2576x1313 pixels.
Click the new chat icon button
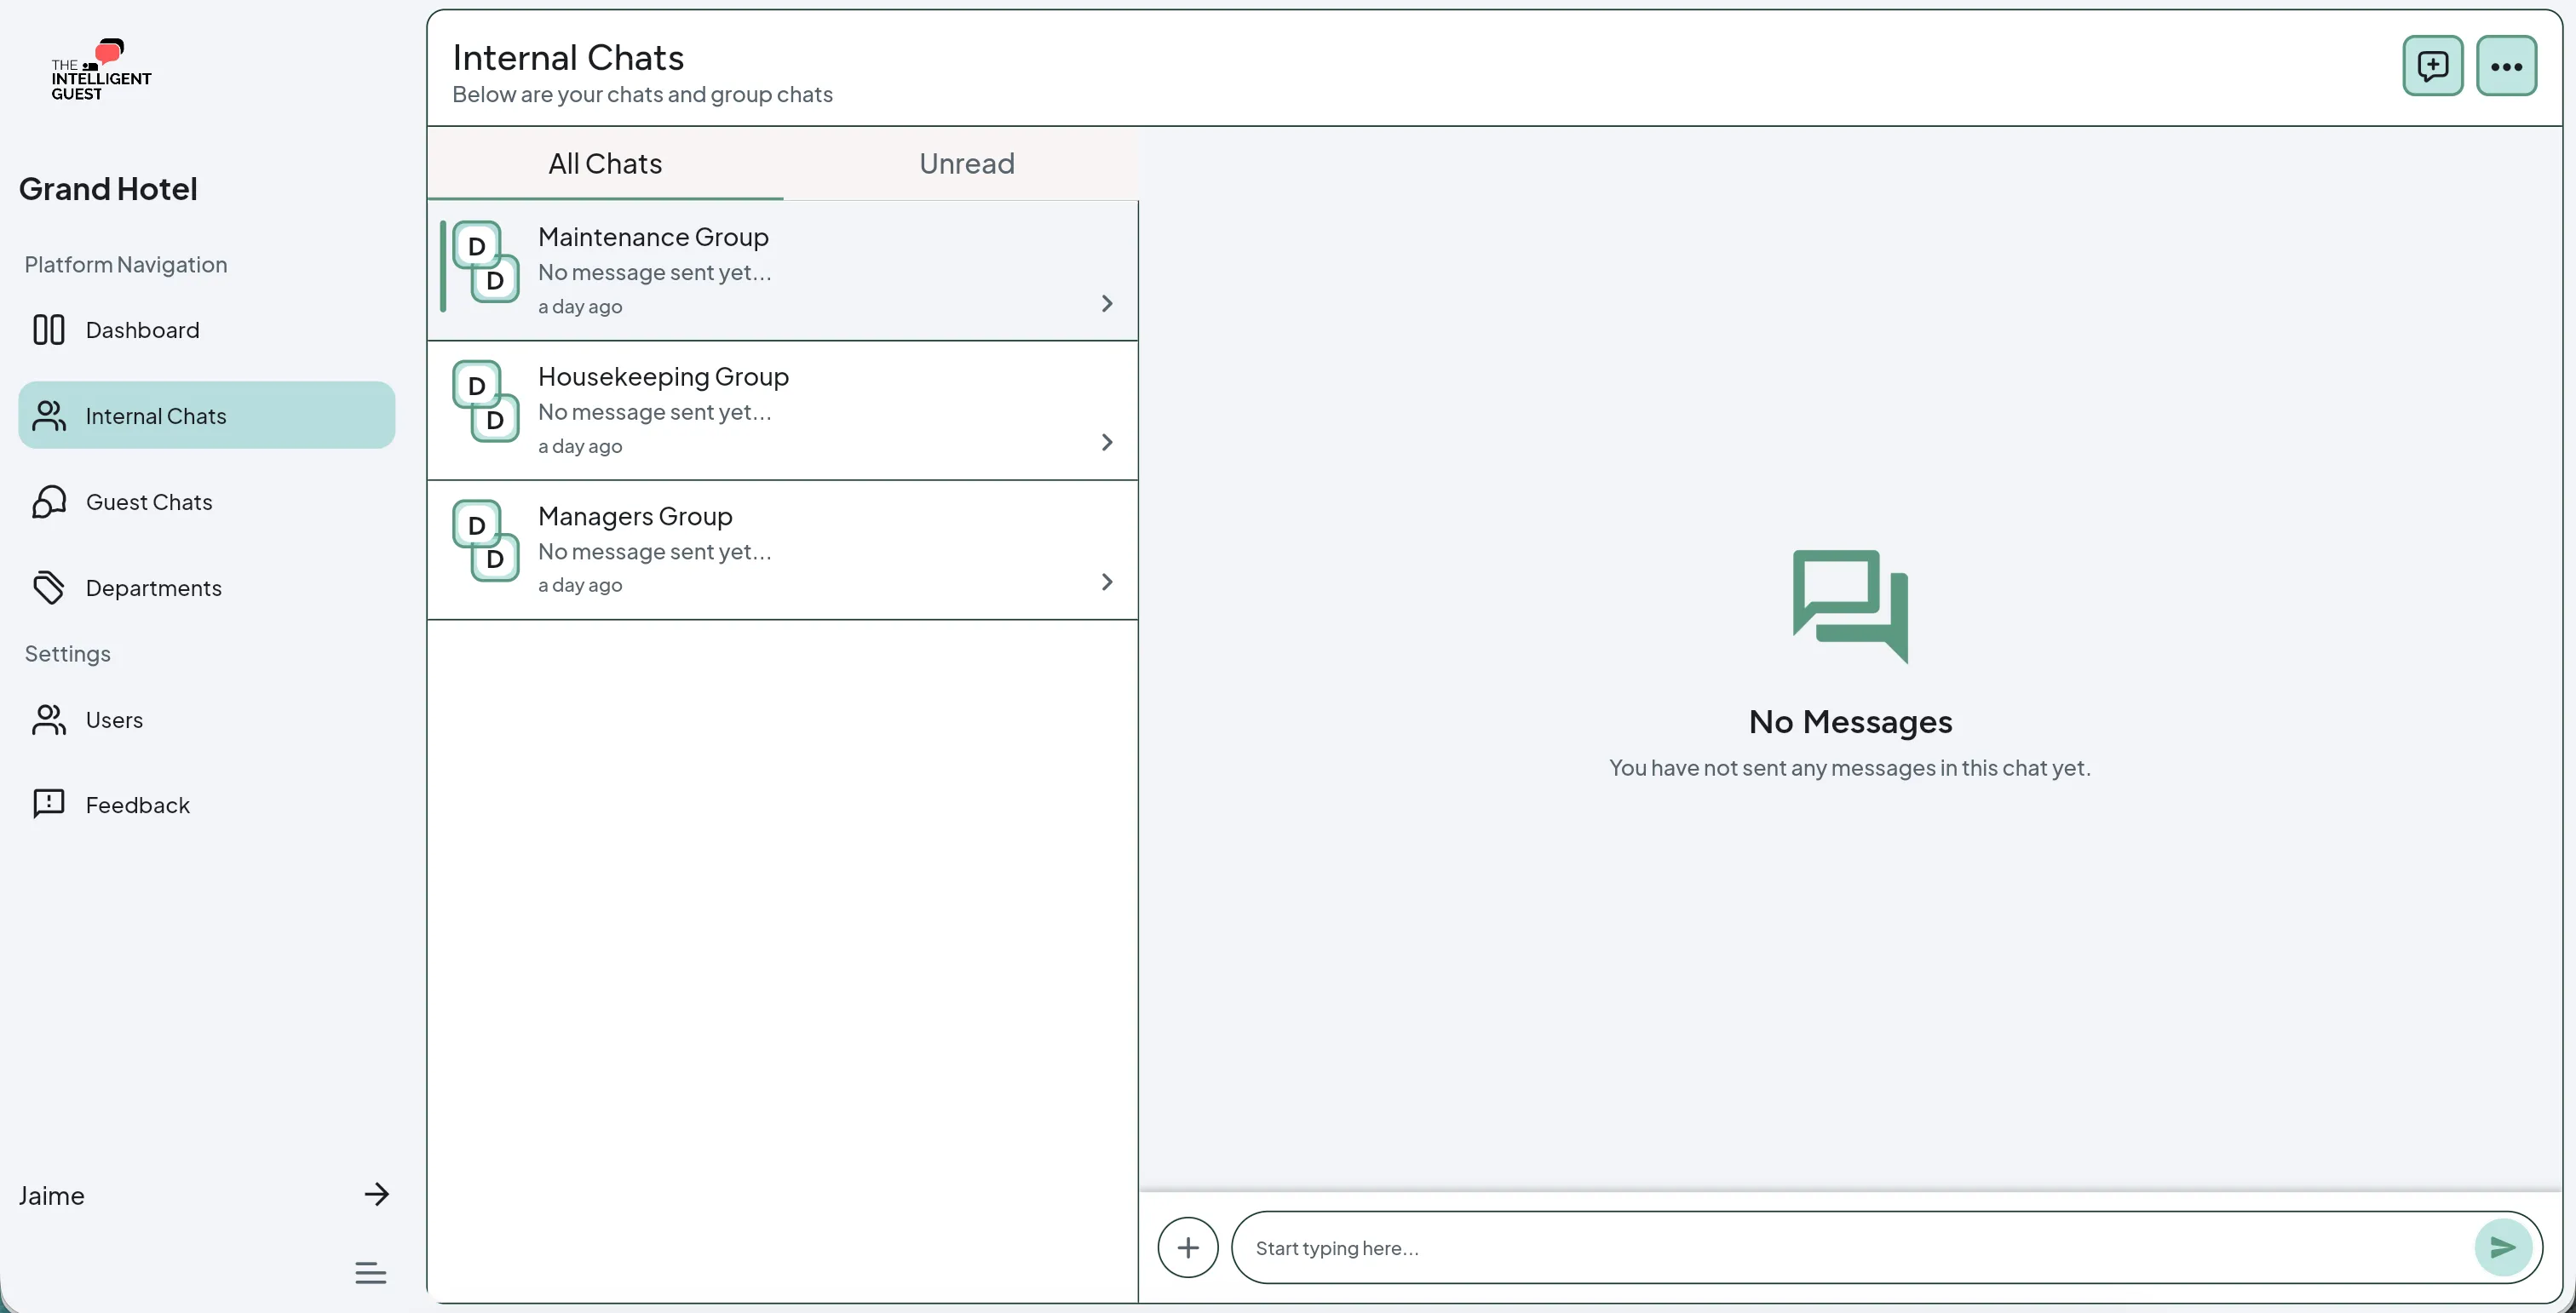point(2432,66)
